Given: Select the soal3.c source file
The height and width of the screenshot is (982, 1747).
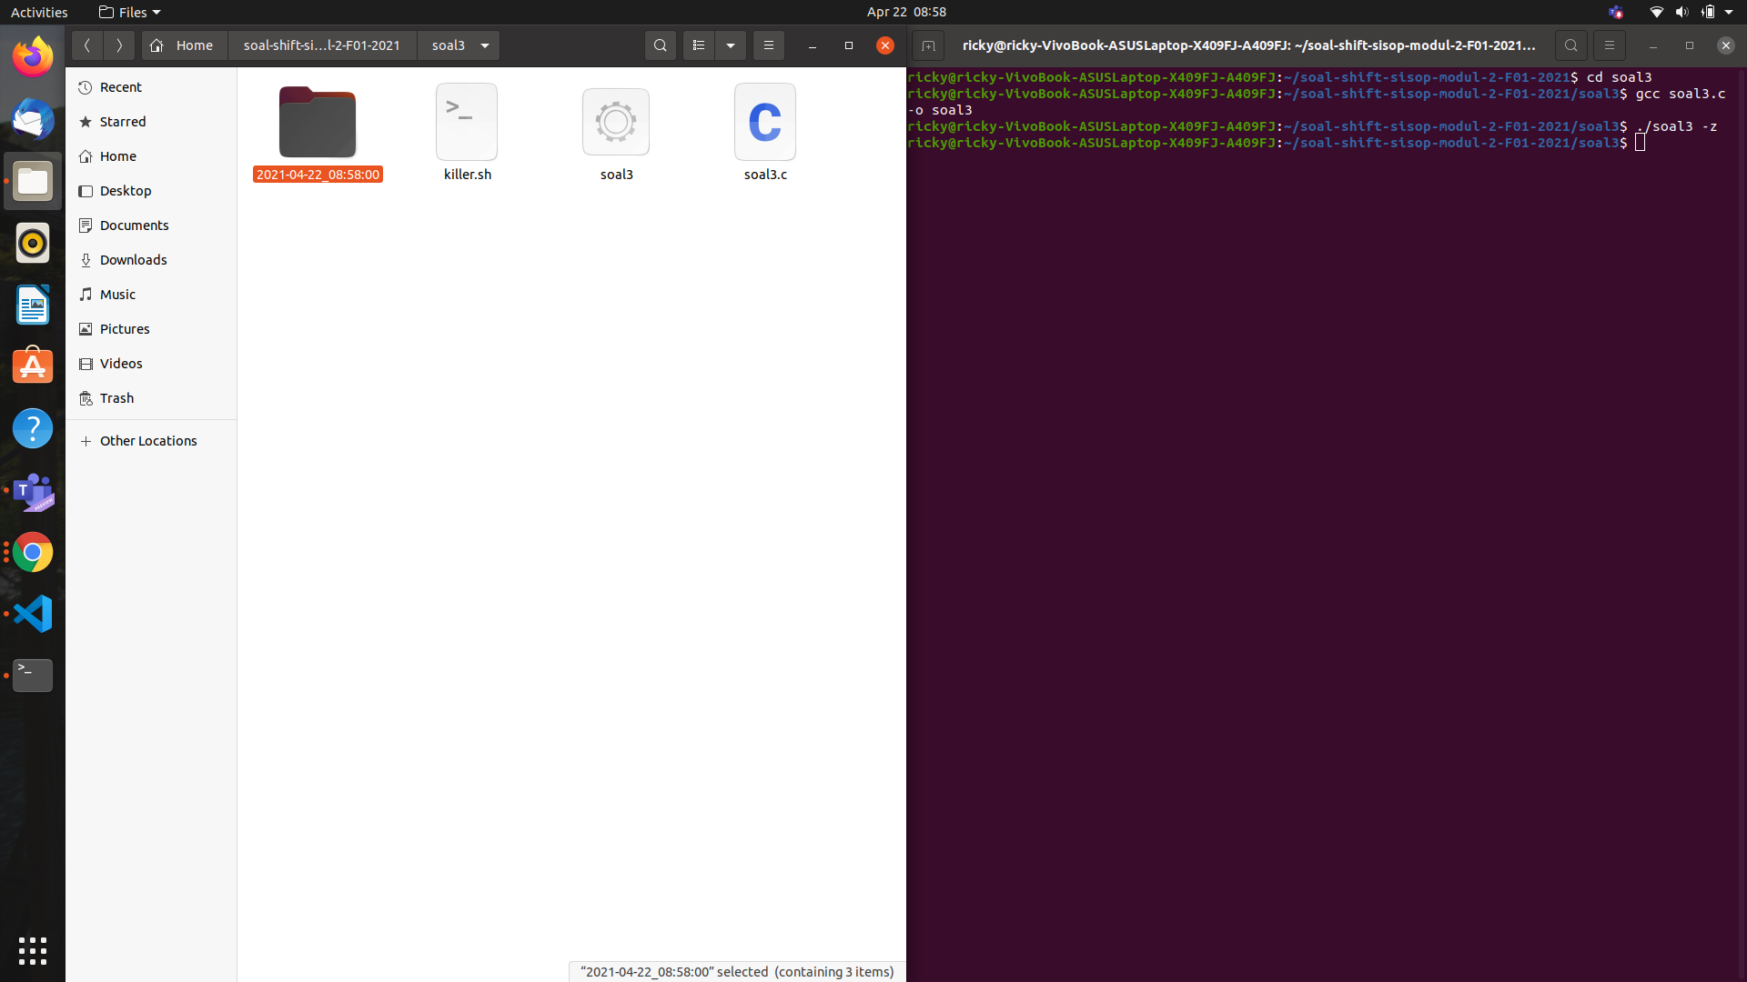Looking at the screenshot, I should 765,134.
